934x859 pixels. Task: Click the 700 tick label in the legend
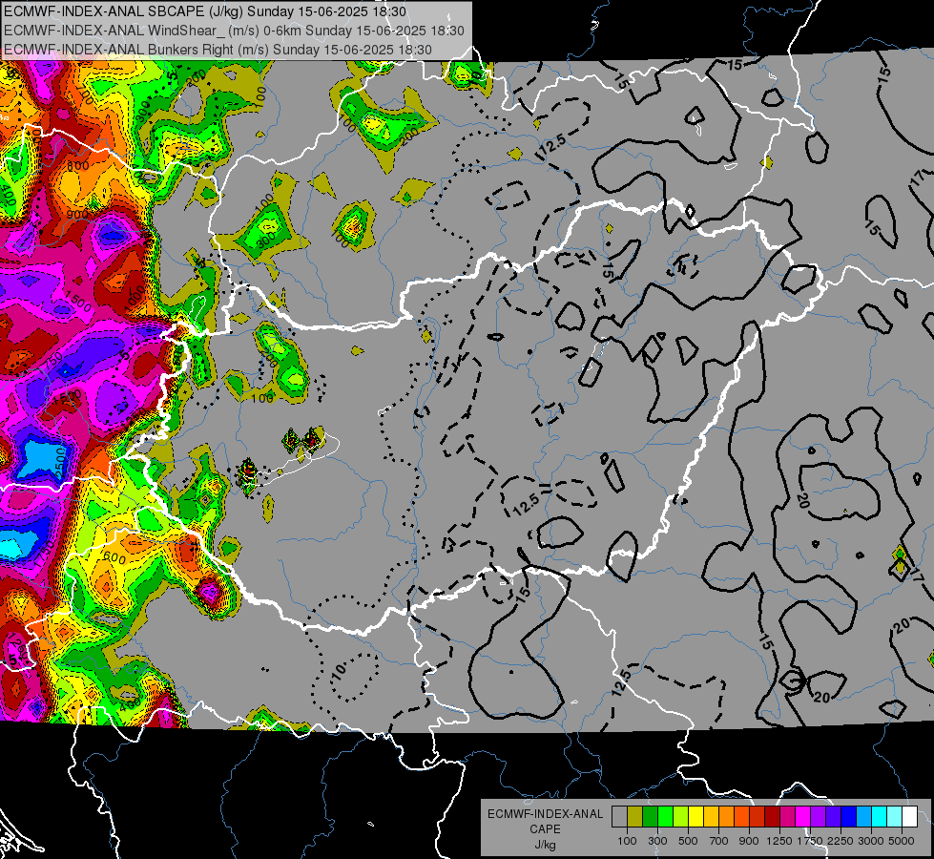[x=719, y=841]
